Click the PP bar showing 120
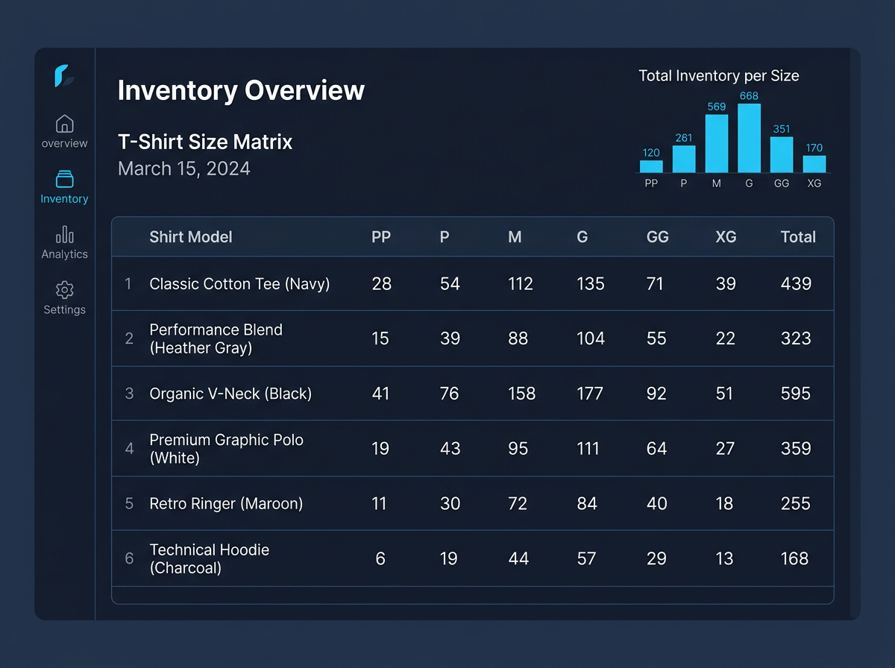Image resolution: width=895 pixels, height=668 pixels. point(651,166)
